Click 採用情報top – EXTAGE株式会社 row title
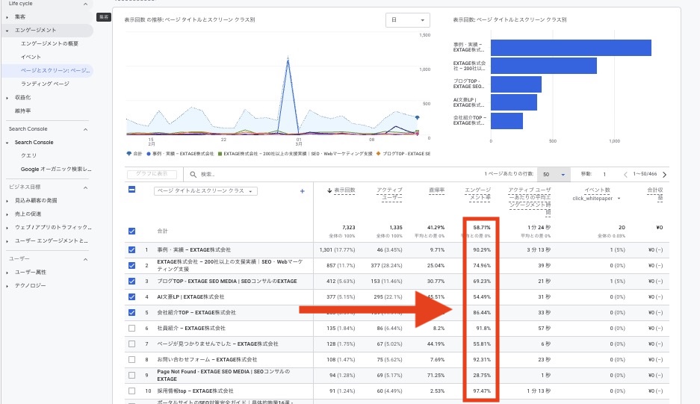This screenshot has height=404, width=700. pyautogui.click(x=195, y=391)
